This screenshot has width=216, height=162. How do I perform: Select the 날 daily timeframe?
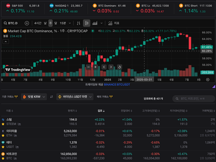45,23
